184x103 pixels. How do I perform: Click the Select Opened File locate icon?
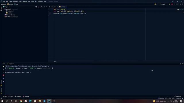tap(36, 7)
